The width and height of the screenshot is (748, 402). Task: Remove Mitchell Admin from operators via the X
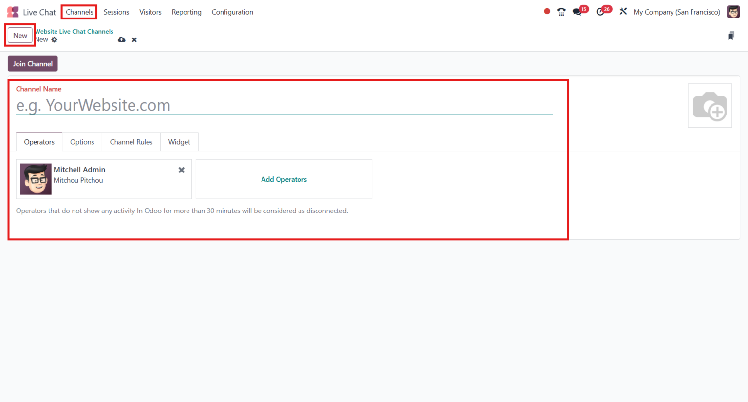click(x=181, y=170)
